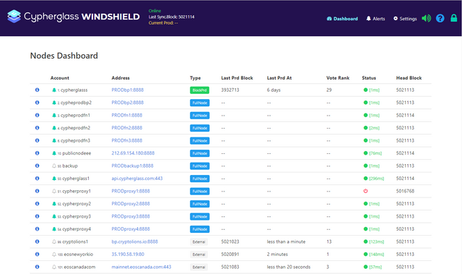
Task: Toggle the green sound speaker icon
Action: point(426,18)
